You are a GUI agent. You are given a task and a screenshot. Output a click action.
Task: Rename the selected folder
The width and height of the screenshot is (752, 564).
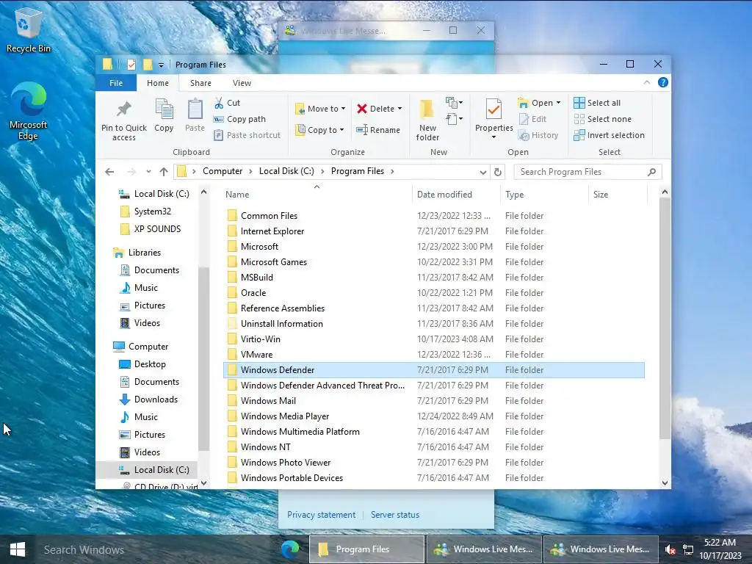click(378, 130)
